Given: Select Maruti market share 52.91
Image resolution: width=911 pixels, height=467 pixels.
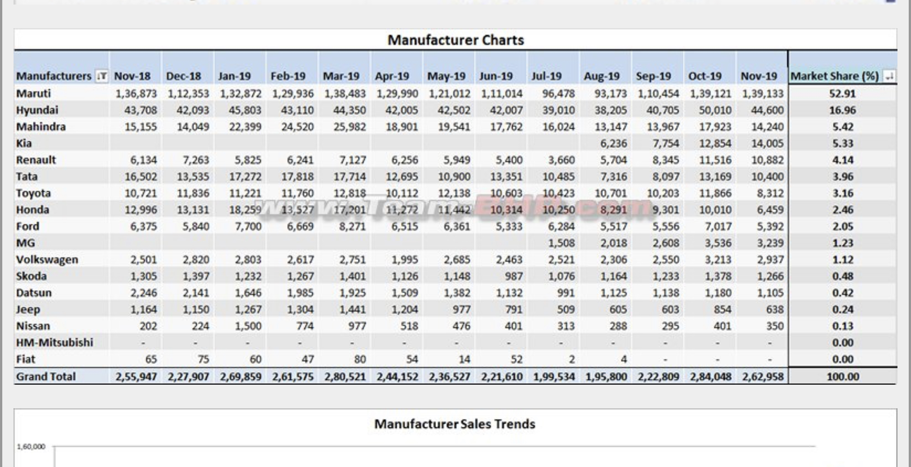Looking at the screenshot, I should [x=842, y=94].
